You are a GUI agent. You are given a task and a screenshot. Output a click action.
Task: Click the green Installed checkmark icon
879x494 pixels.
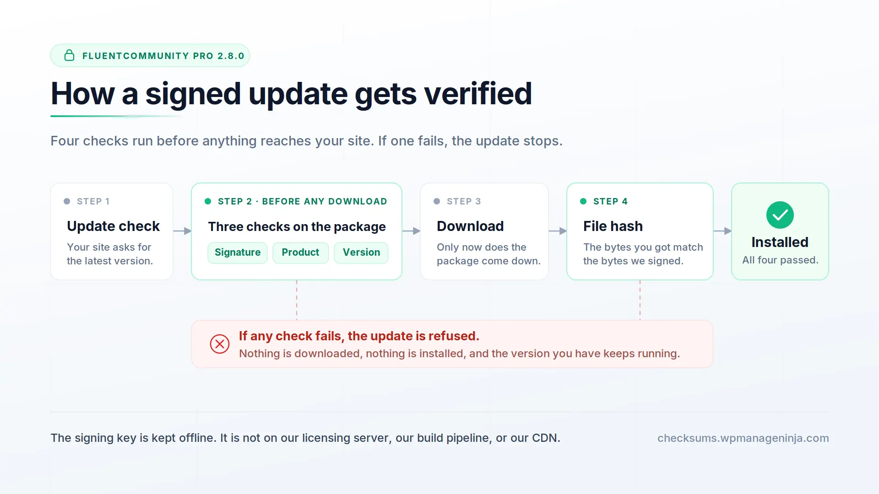coord(780,215)
